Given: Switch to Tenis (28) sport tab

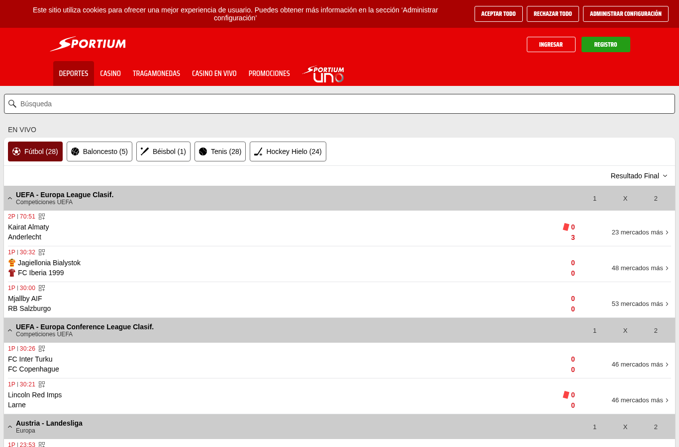Looking at the screenshot, I should [x=220, y=151].
